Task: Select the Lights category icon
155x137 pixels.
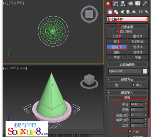Action: click(122, 12)
